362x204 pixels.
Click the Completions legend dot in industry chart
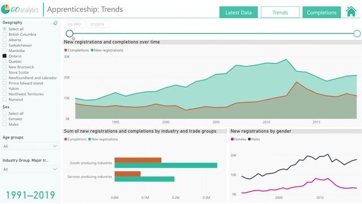click(66, 139)
